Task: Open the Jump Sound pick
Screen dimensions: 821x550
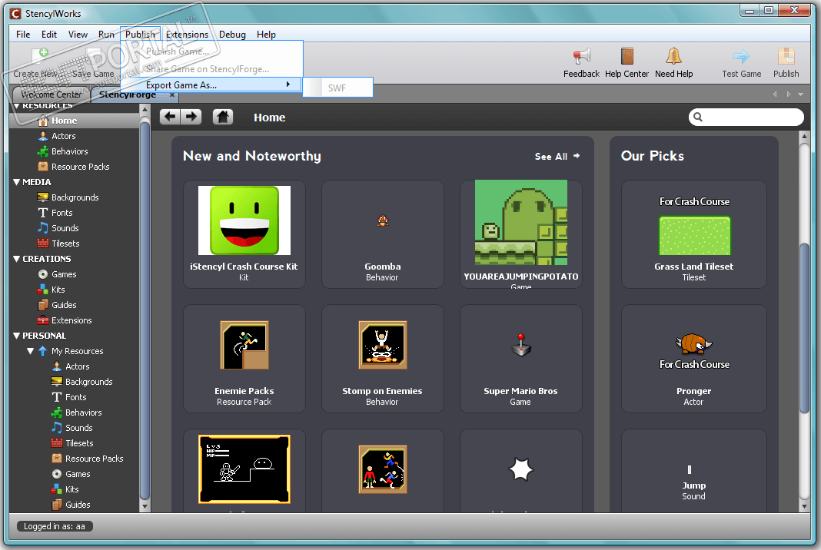Action: click(x=693, y=471)
